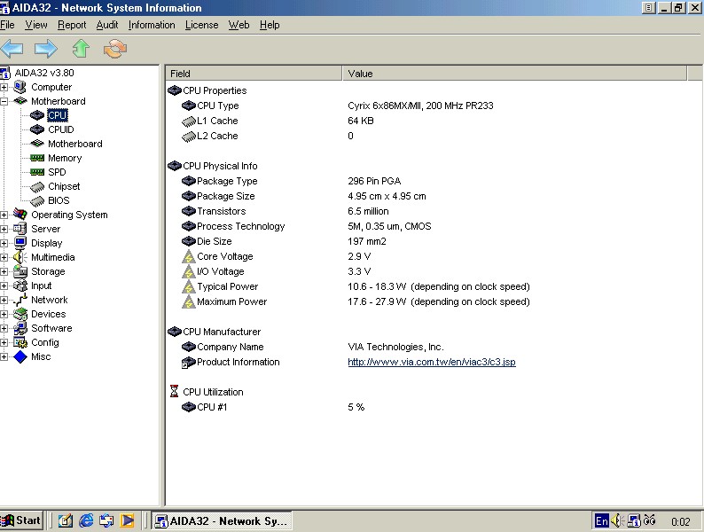This screenshot has height=532, width=704.
Task: Expand the Software tree node
Action: [x=4, y=329]
